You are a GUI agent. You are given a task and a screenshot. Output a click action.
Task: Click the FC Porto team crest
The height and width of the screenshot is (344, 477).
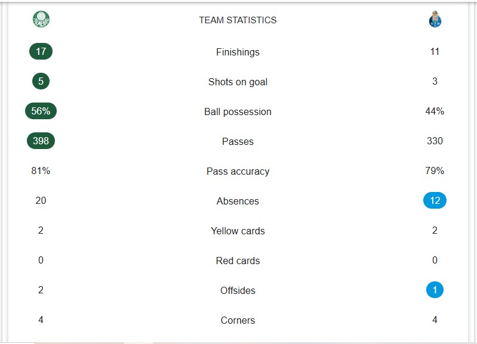coord(435,20)
